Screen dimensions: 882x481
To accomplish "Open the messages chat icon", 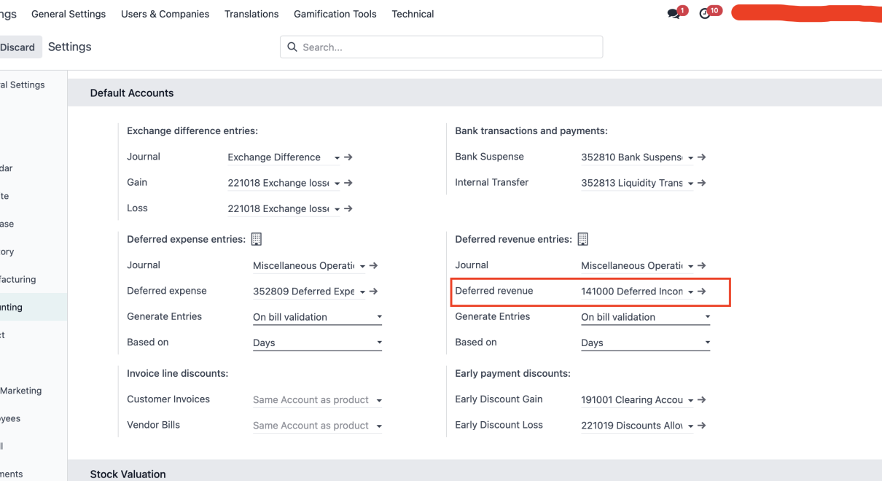I will pyautogui.click(x=674, y=14).
